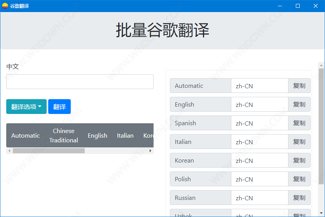Image resolution: width=325 pixels, height=217 pixels.
Task: Click the cut-off Korean column header
Action: 149,136
